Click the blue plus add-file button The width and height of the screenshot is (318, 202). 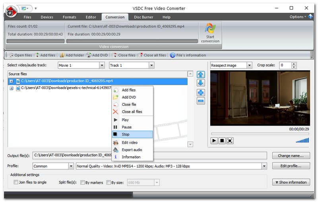click(201, 93)
